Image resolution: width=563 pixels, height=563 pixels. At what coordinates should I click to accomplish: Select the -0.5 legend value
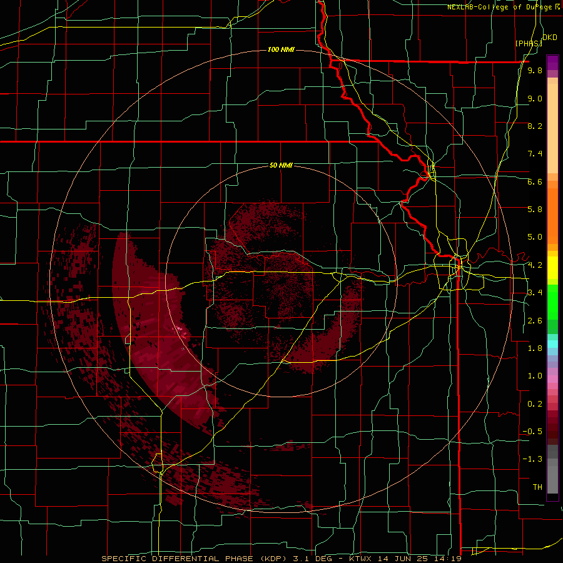pyautogui.click(x=532, y=432)
